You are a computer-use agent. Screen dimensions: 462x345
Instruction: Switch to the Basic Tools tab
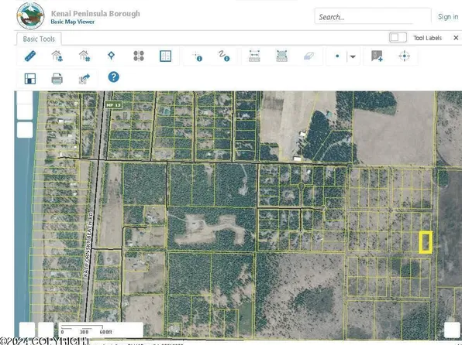pyautogui.click(x=39, y=39)
